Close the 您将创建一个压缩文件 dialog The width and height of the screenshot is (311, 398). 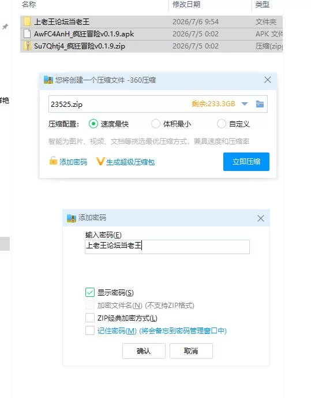[268, 80]
